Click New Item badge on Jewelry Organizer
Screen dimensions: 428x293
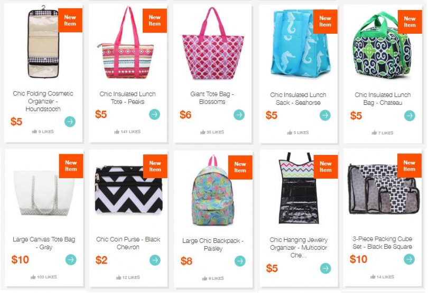click(325, 167)
